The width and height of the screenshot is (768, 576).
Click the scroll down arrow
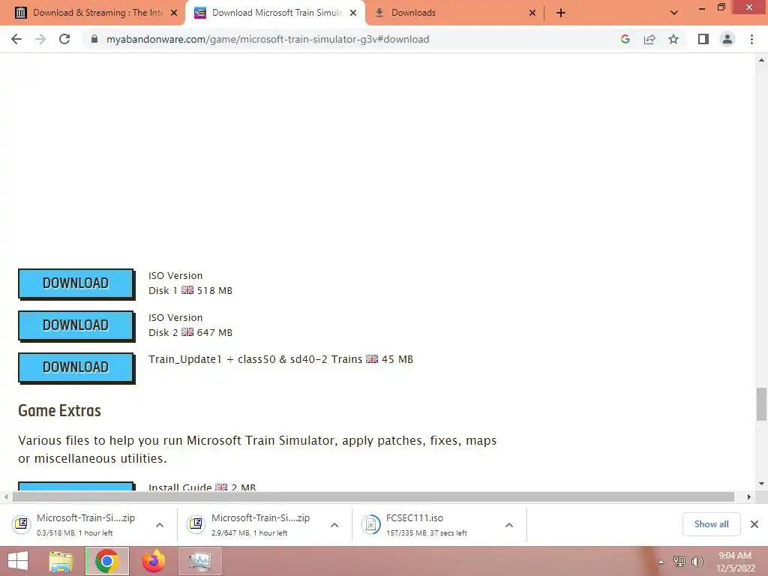pyautogui.click(x=761, y=484)
